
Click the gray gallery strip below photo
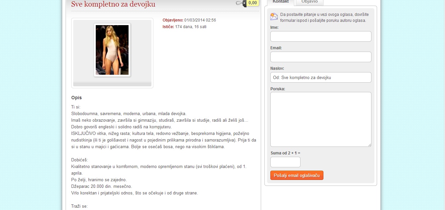112,84
